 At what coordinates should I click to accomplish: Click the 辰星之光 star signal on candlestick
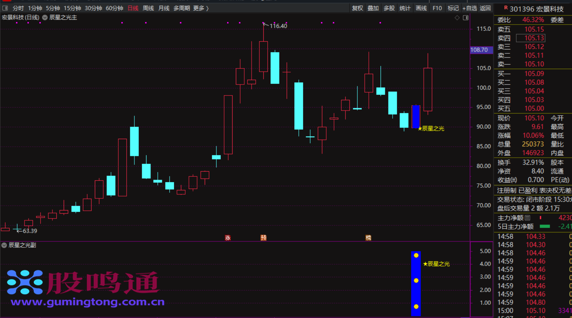431,128
